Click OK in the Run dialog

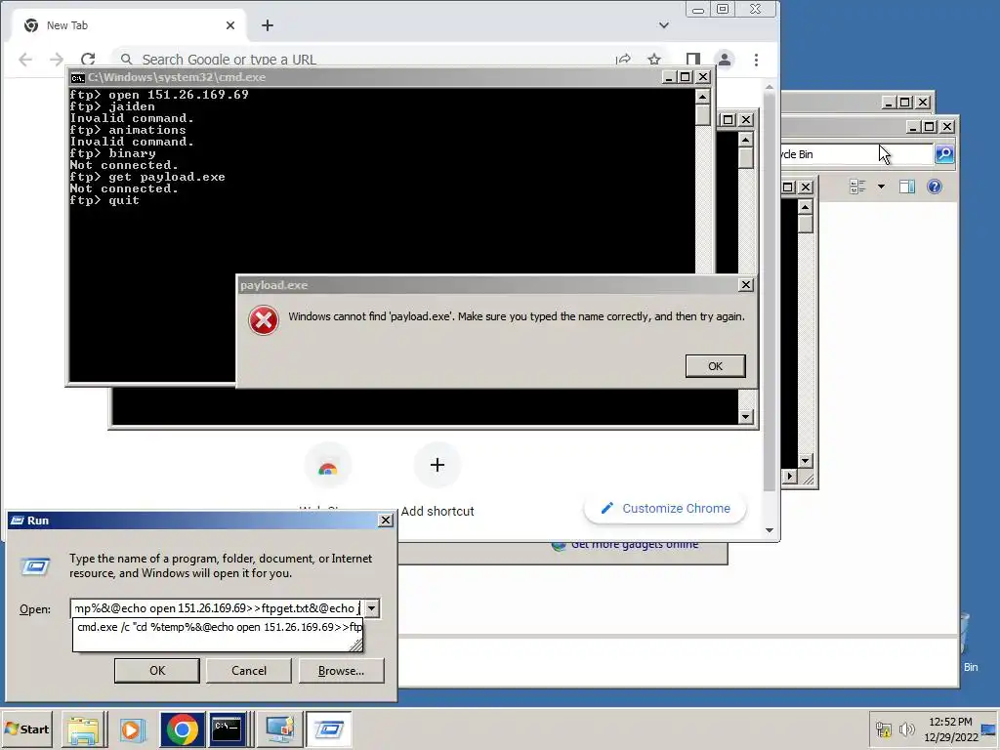pos(157,670)
